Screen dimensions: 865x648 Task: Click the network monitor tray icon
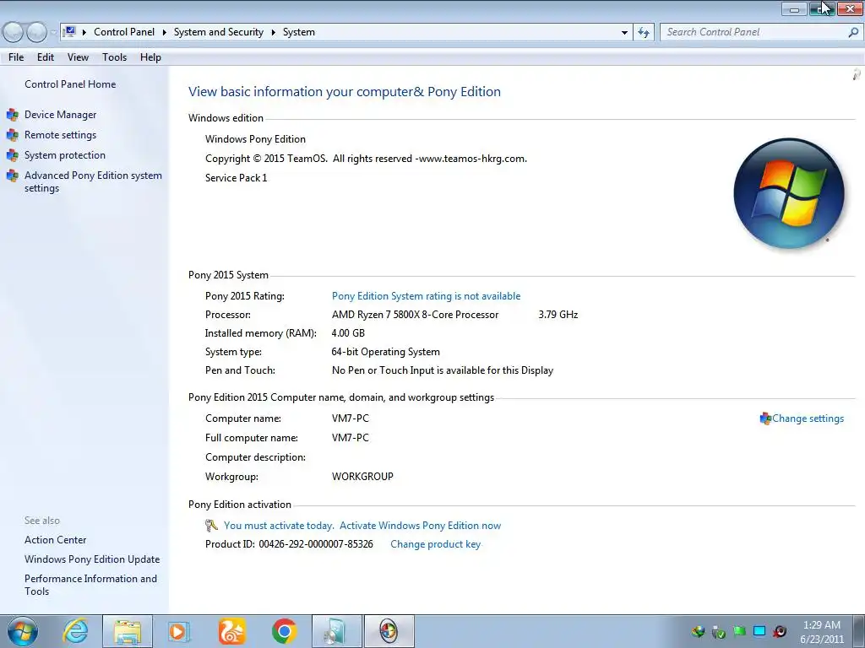(759, 631)
